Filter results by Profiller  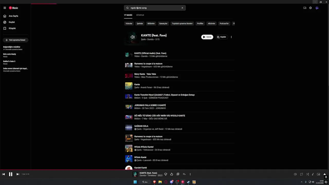(200, 23)
